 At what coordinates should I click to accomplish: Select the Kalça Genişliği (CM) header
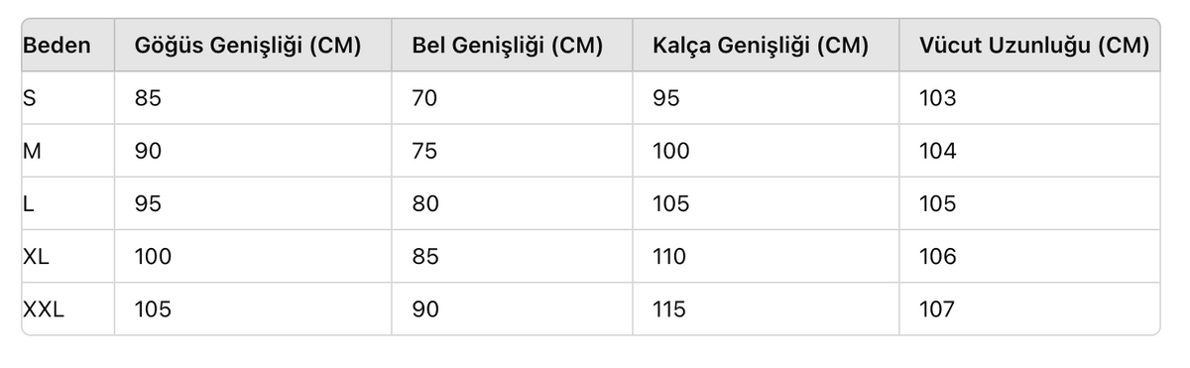761,46
